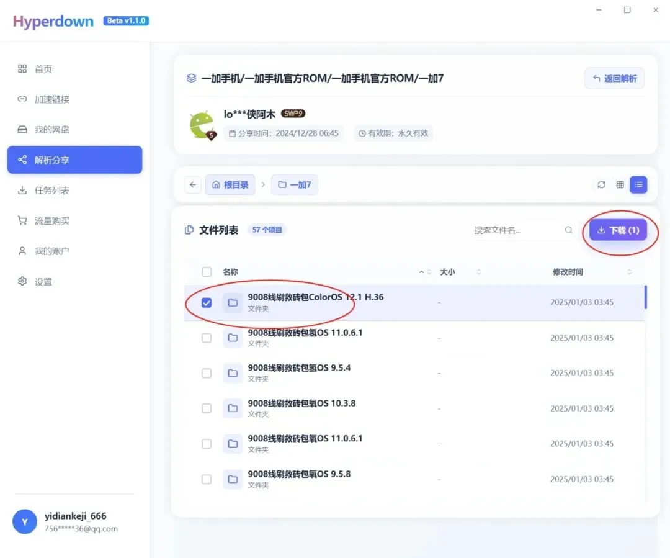Focus the 搜索文件名 search field
The height and width of the screenshot is (558, 670).
517,230
